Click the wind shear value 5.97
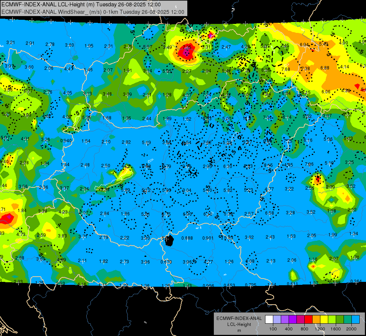 (x=5, y=138)
